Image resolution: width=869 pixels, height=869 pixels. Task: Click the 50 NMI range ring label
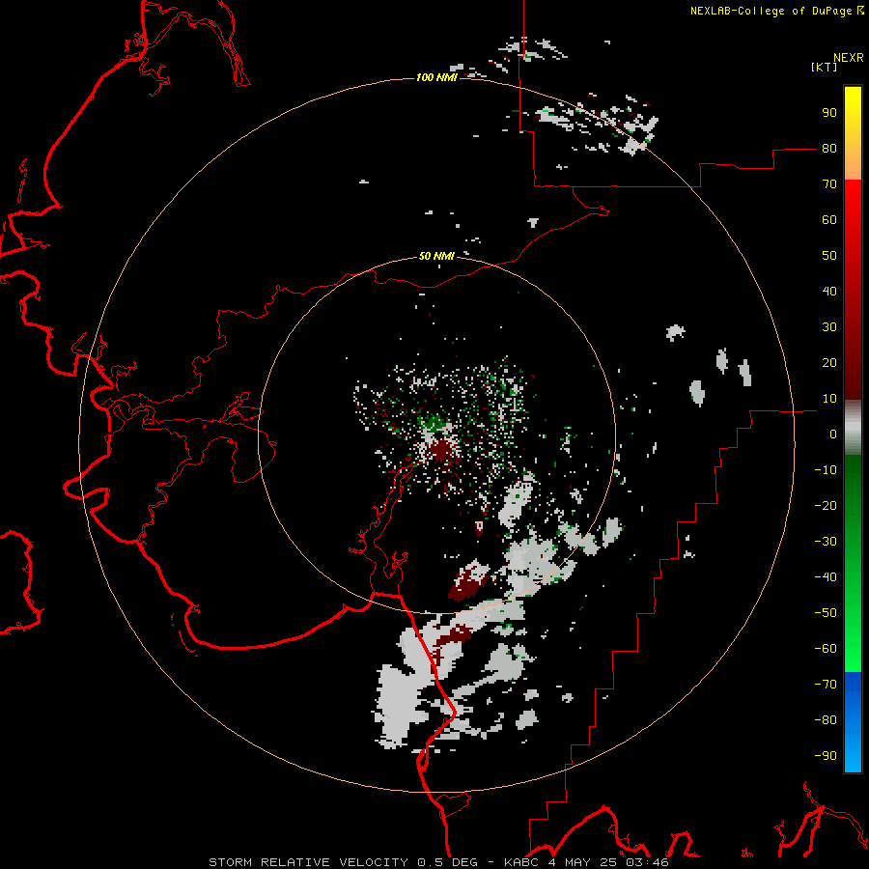coord(436,256)
